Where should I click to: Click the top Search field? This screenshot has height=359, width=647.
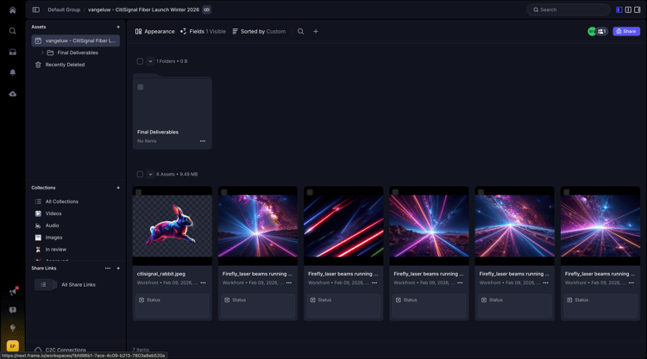(x=568, y=9)
